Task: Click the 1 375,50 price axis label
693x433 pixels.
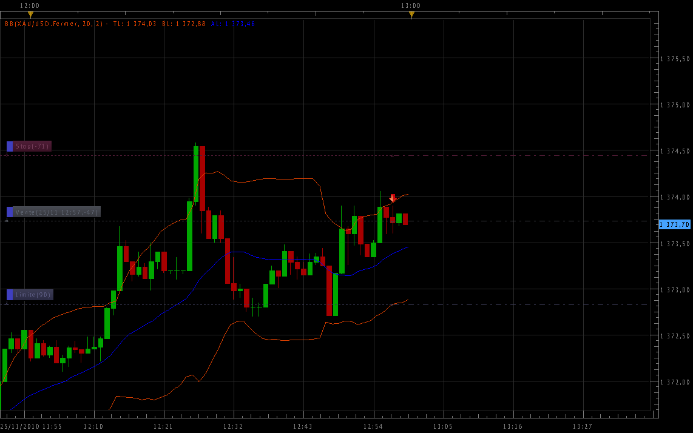Action: [675, 59]
